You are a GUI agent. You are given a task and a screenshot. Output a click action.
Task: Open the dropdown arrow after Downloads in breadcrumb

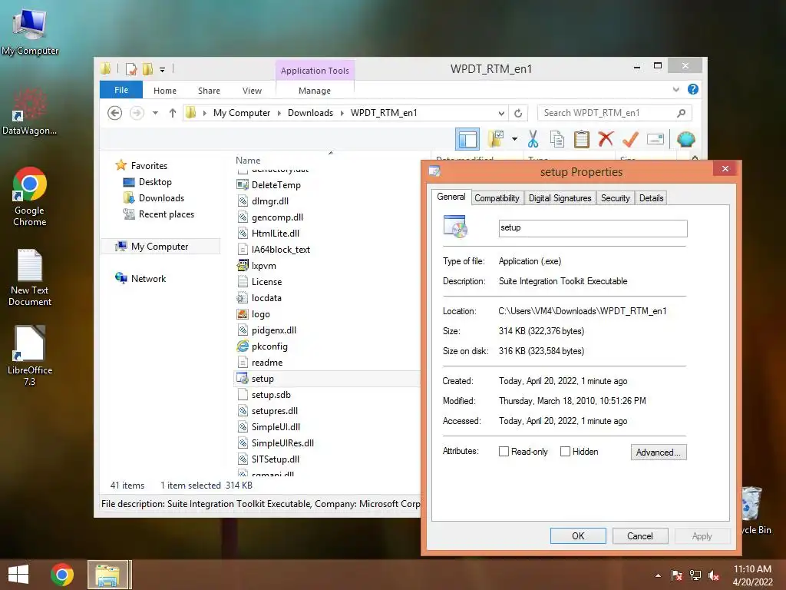click(342, 113)
